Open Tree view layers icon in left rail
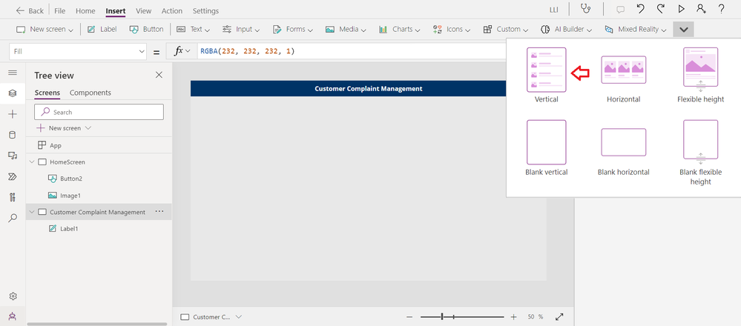 (x=13, y=93)
